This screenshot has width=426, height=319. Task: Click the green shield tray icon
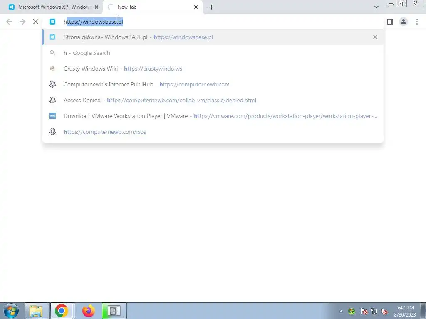tap(352, 311)
